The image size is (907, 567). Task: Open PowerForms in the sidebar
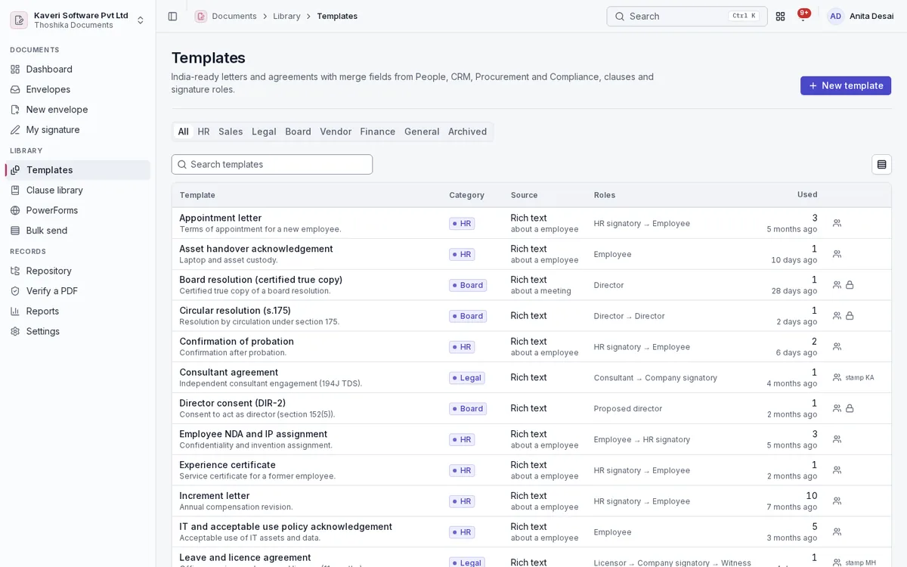[78, 210]
